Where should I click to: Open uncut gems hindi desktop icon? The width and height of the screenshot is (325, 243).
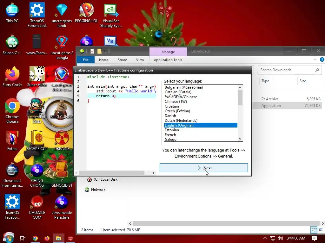(62, 15)
